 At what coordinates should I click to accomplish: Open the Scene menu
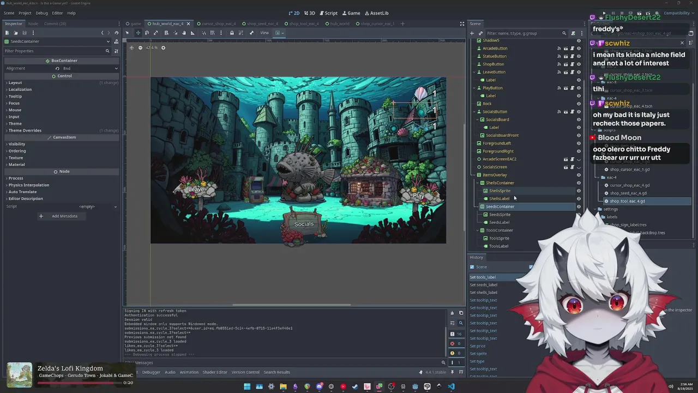point(9,13)
